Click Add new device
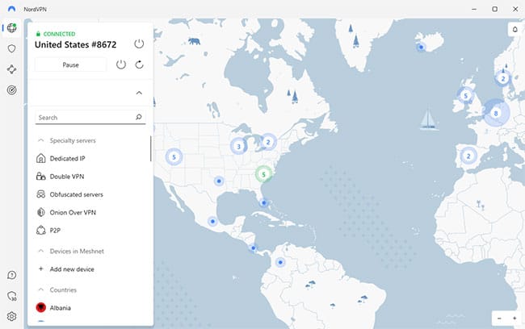The width and height of the screenshot is (525, 329). (x=71, y=269)
